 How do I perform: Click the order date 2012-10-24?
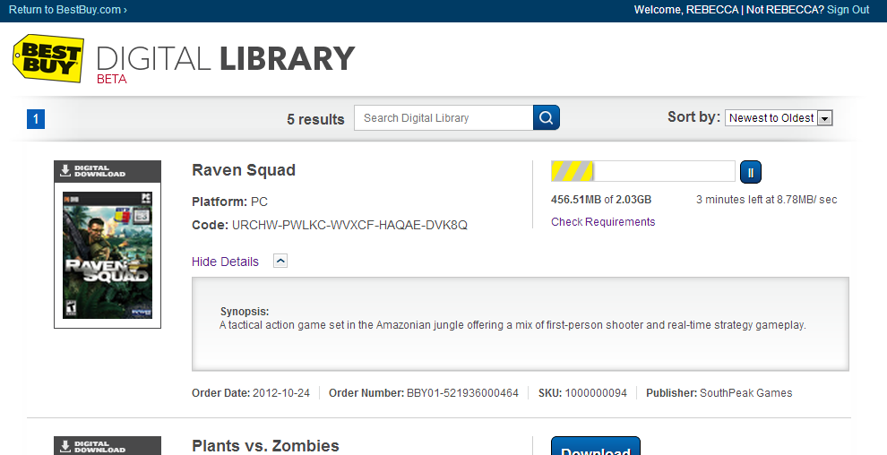pyautogui.click(x=281, y=393)
